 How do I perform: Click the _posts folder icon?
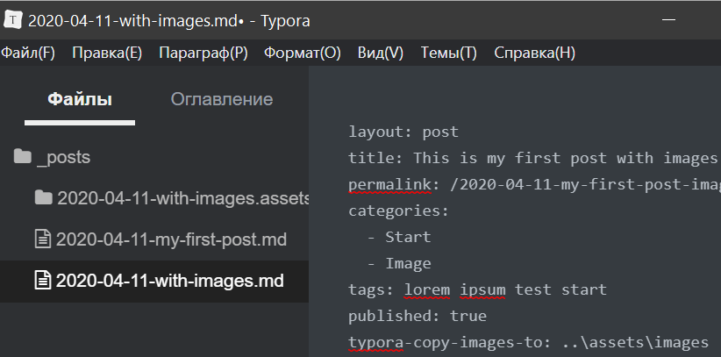point(23,158)
